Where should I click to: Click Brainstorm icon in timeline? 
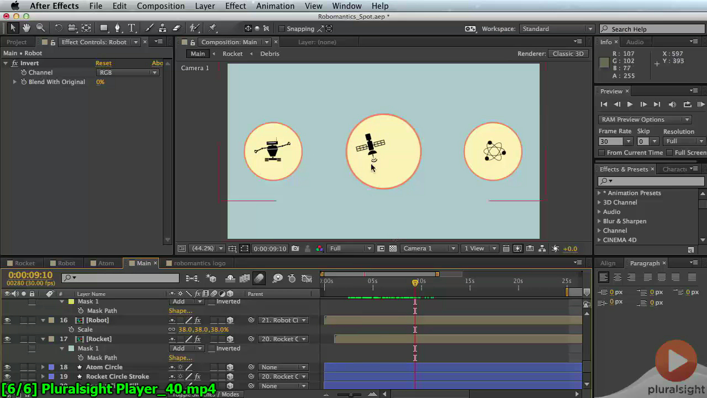pyautogui.click(x=278, y=279)
